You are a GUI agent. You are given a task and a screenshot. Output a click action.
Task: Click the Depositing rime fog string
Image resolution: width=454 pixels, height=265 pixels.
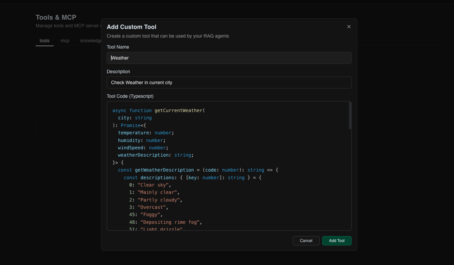pos(170,222)
